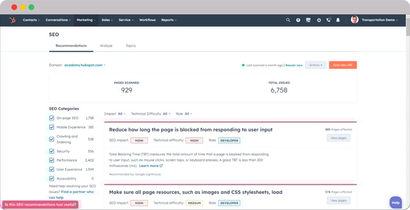Click the Scan new URL button

click(343, 65)
